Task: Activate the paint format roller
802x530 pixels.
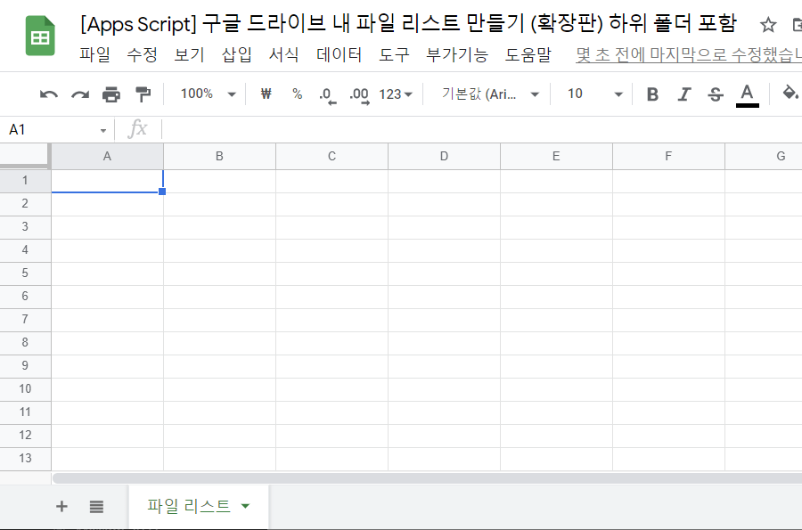Action: pos(143,94)
